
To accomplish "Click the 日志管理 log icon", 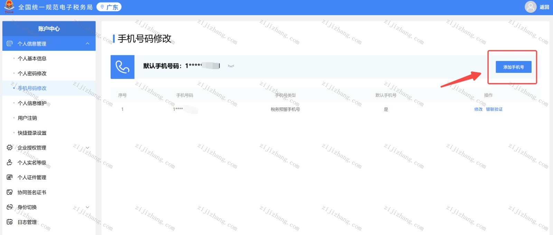I will (x=10, y=222).
